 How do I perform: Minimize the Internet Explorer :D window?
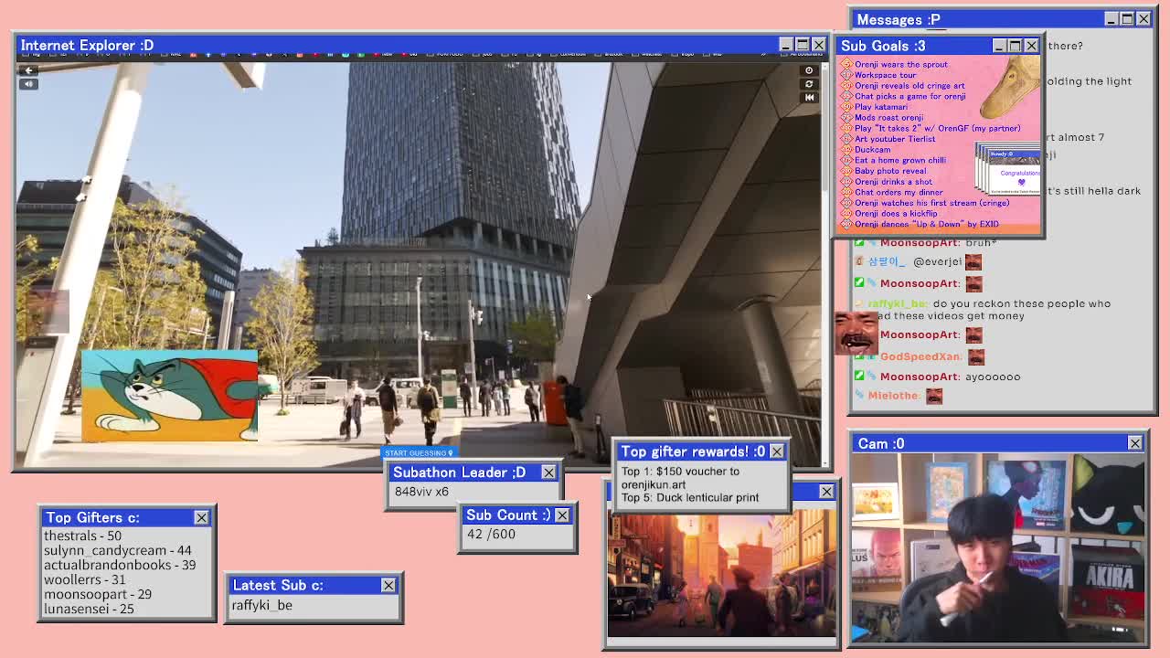[785, 45]
